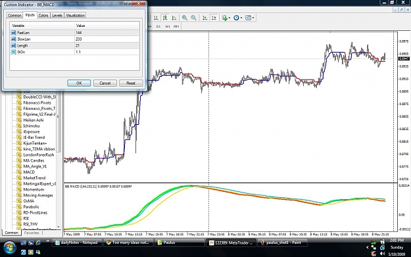Switch to the Colors tab
Viewport: 411px width, 257px height.
point(43,16)
